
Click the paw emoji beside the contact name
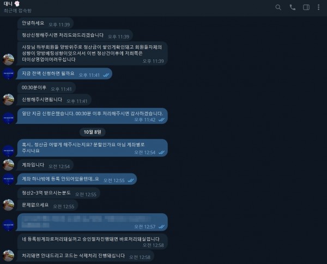pos(17,4)
